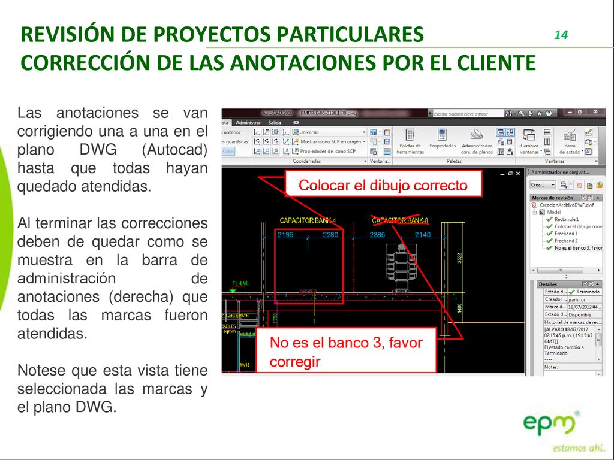
Task: Select CreacionArchivoDWF.dwf in markup tree
Action: coord(566,205)
